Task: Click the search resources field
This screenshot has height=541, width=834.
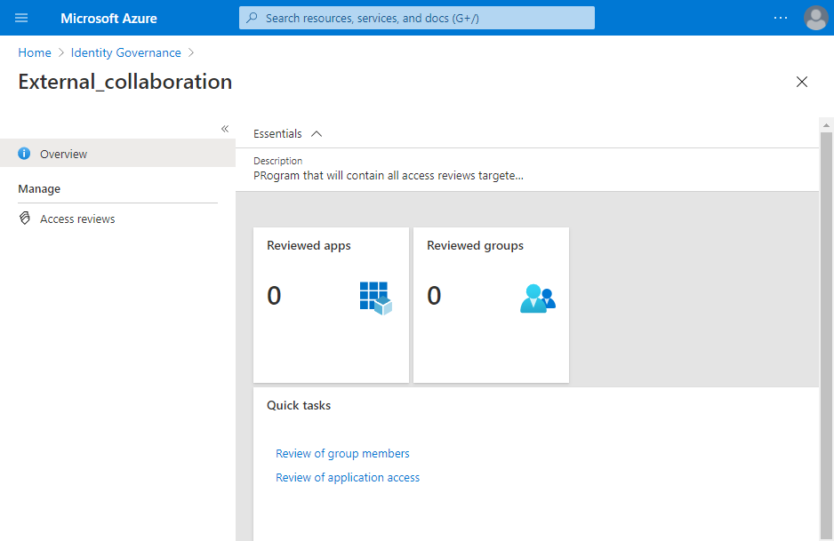Action: click(x=416, y=18)
